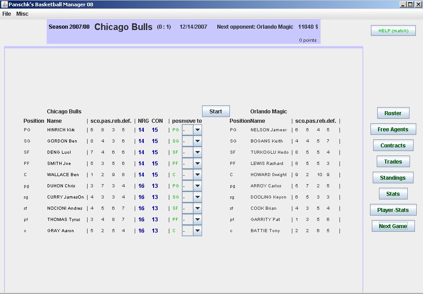Click the Next opponent: Orlando Magic text

(x=255, y=26)
